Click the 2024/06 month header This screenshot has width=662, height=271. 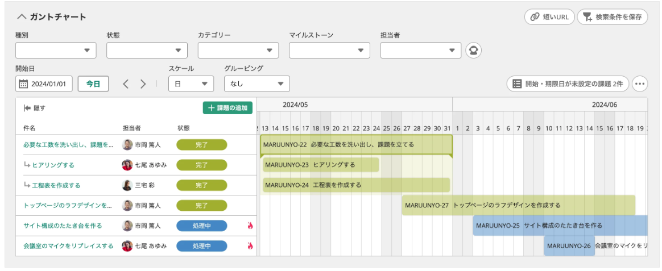pyautogui.click(x=604, y=105)
